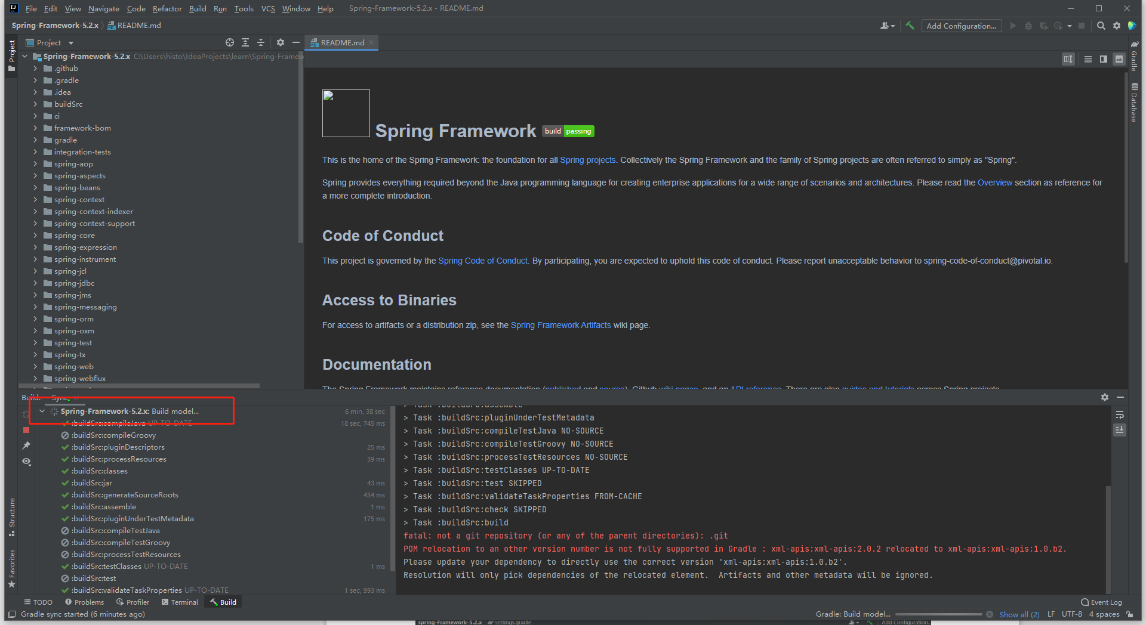The image size is (1146, 625).
Task: Click Select Opened File target icon in Project panel
Action: click(x=230, y=42)
